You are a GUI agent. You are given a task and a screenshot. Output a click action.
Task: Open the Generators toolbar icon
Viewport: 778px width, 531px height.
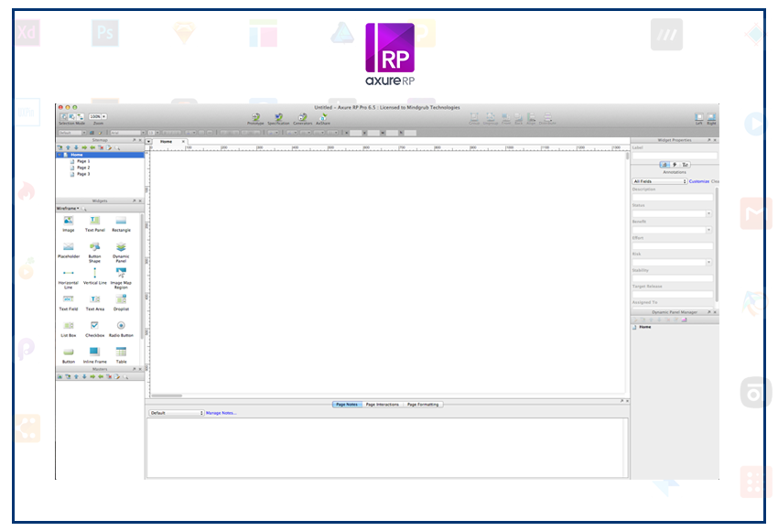coord(303,119)
